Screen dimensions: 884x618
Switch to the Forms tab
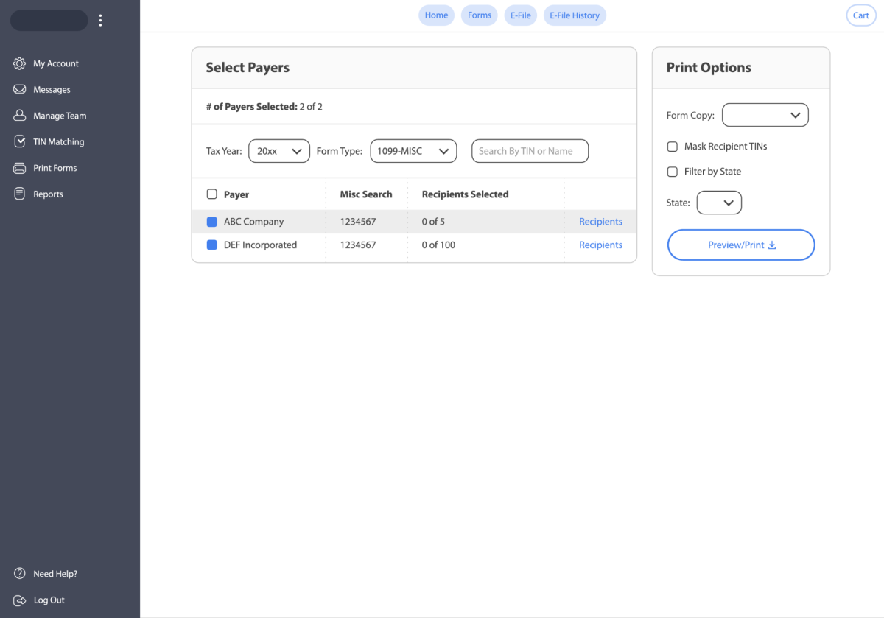pos(480,15)
